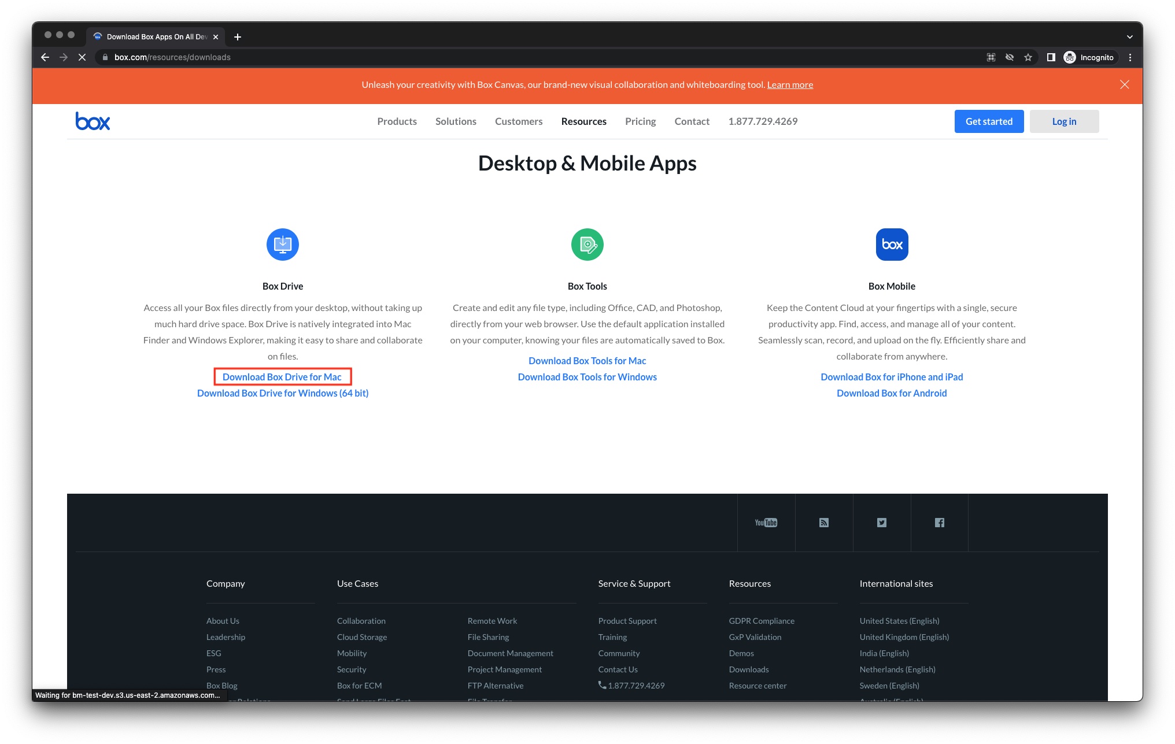The height and width of the screenshot is (744, 1175).
Task: Click the Get started button
Action: click(989, 121)
